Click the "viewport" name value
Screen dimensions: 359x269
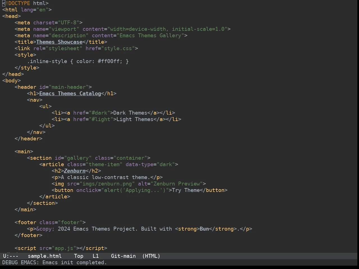pos(64,29)
